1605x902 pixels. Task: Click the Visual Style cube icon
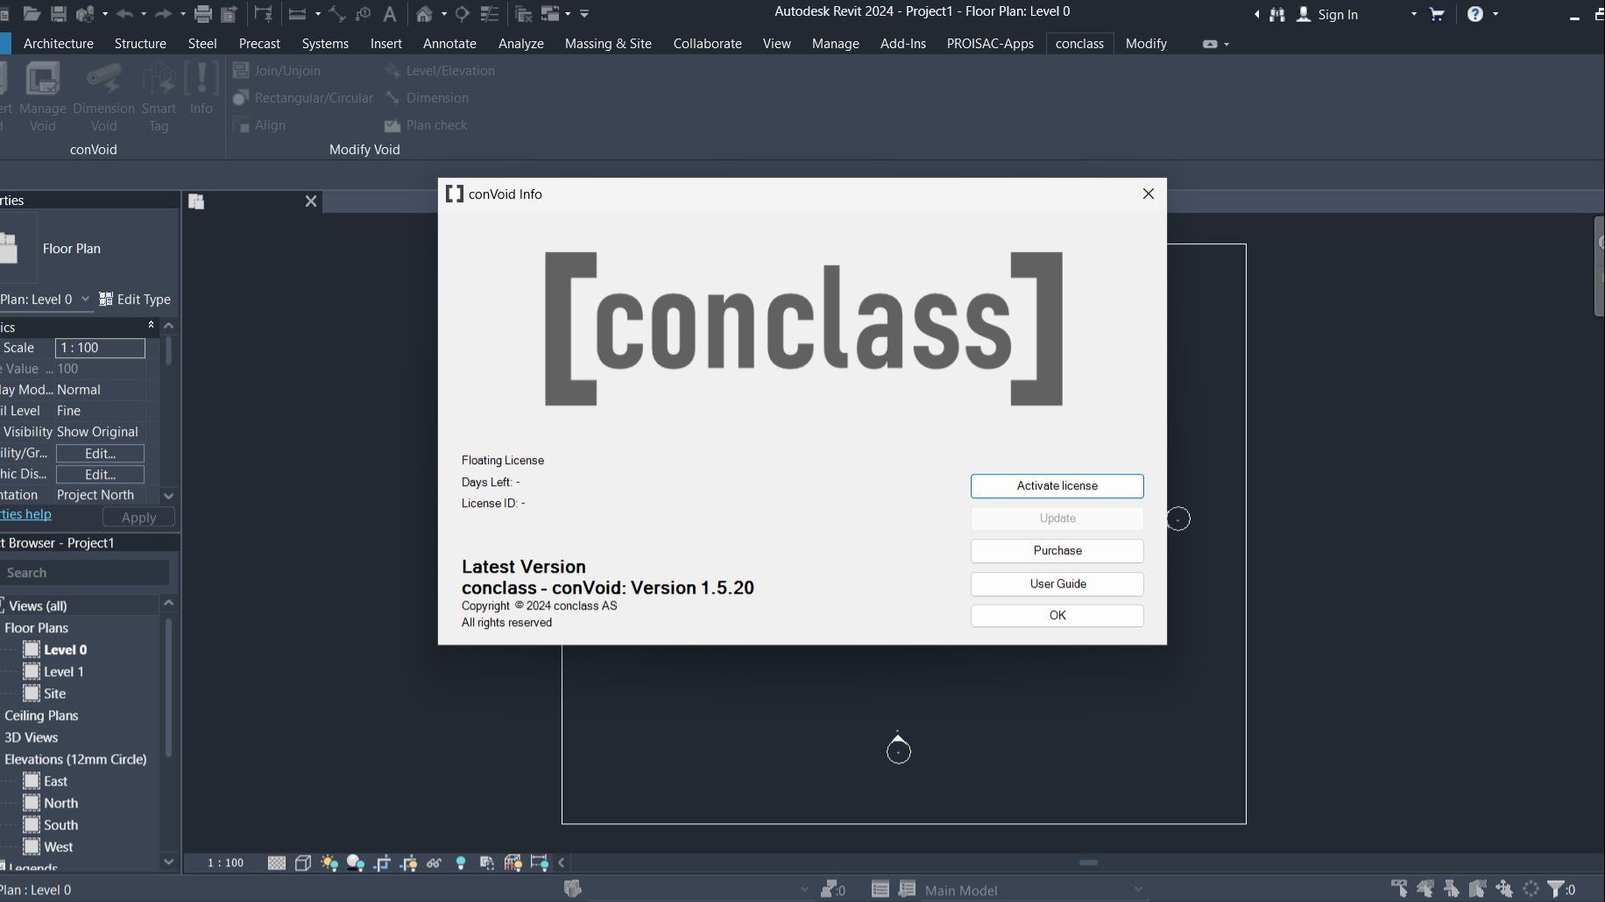pyautogui.click(x=303, y=863)
